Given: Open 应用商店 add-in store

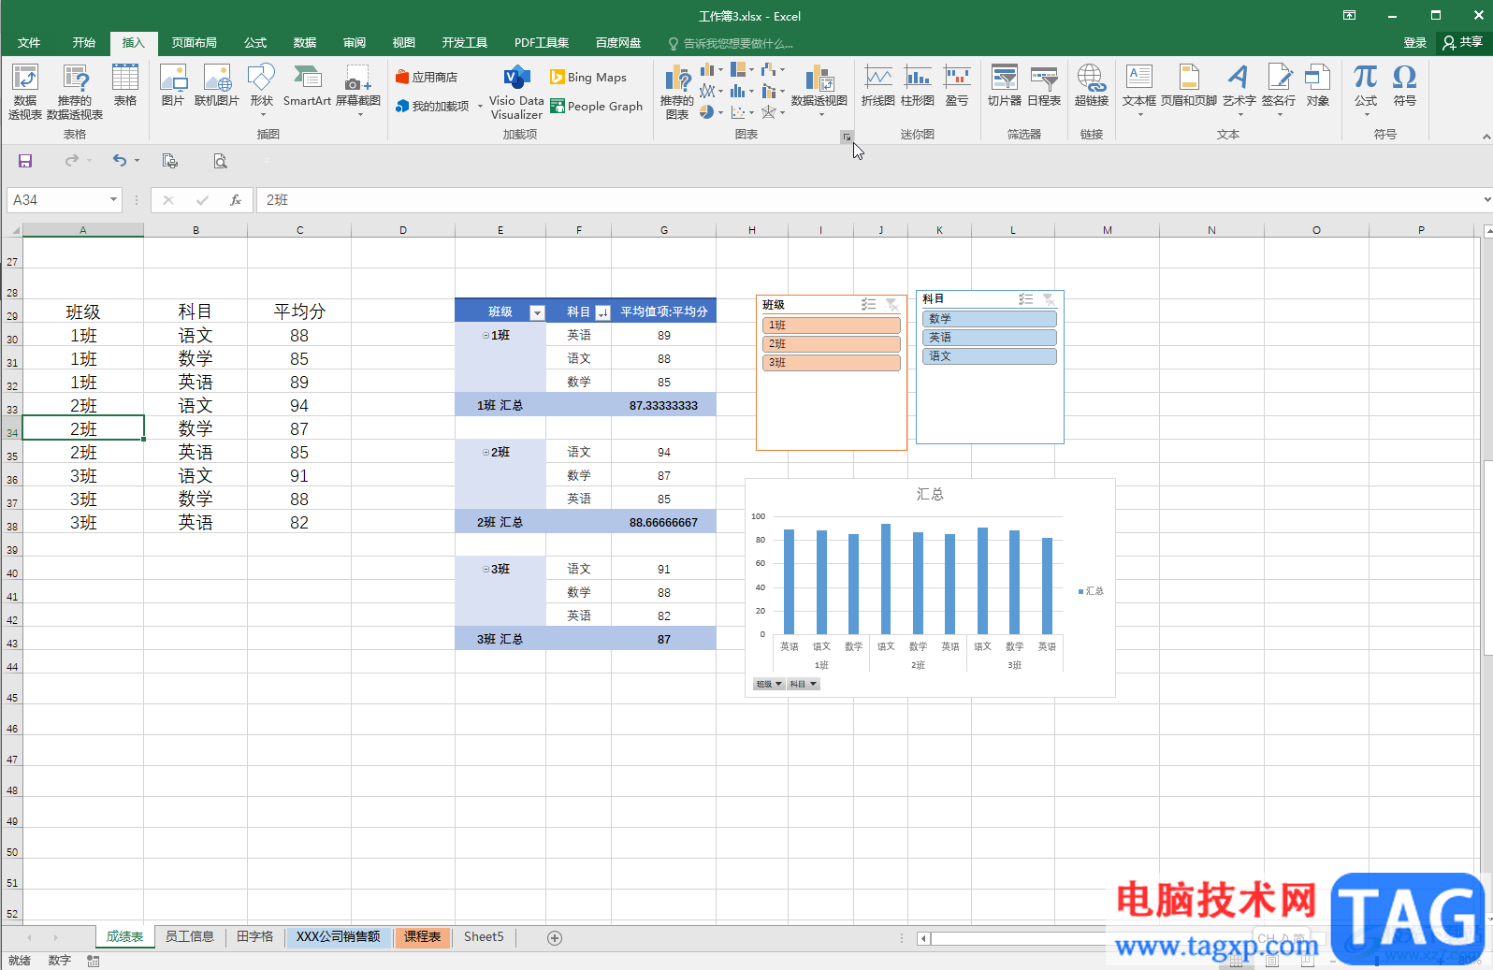Looking at the screenshot, I should [x=427, y=78].
